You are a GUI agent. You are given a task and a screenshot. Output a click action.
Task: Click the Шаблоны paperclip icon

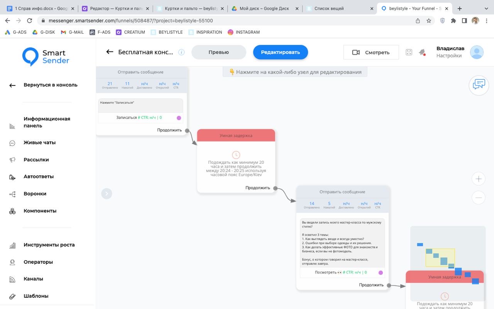(12, 296)
